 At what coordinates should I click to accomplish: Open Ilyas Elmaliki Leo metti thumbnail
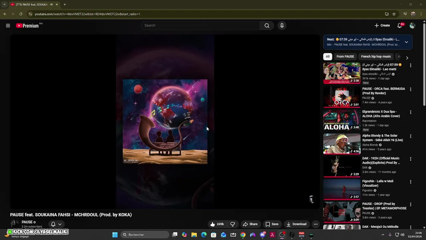point(342,73)
